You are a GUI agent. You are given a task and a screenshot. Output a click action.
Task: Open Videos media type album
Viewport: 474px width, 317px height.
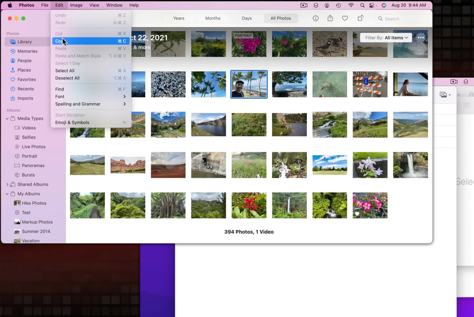[x=28, y=128]
